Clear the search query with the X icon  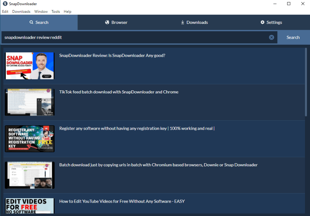click(x=271, y=37)
